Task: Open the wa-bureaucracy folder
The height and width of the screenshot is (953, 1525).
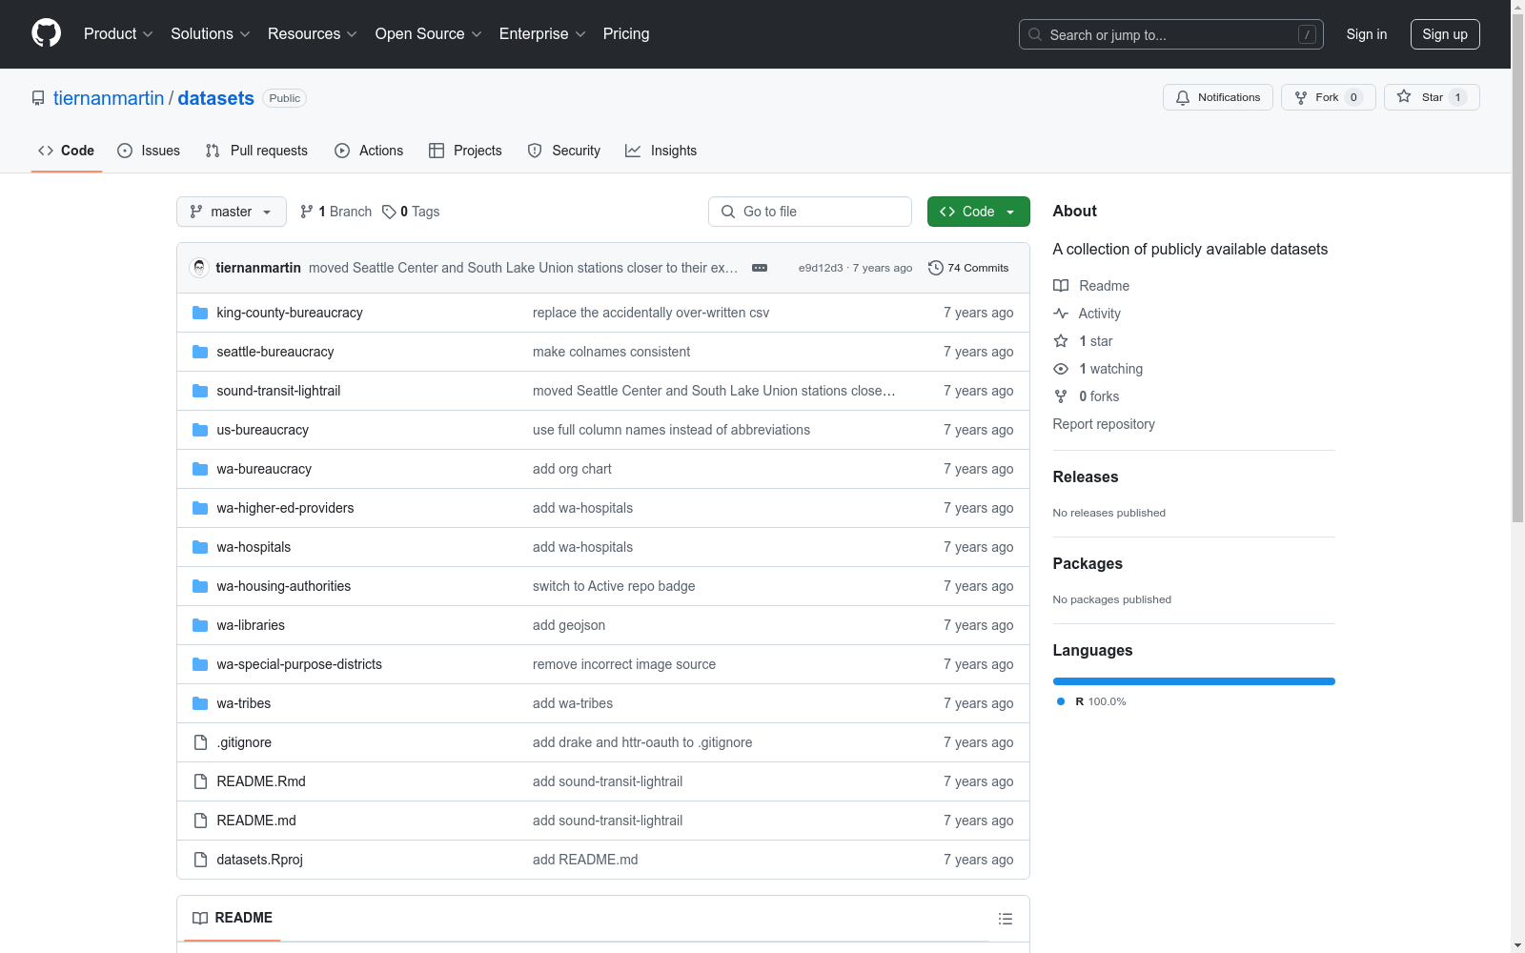Action: coord(264,469)
